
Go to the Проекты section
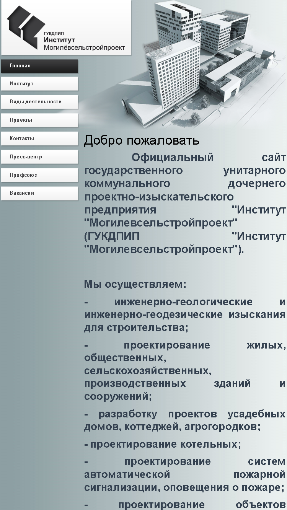[39, 120]
